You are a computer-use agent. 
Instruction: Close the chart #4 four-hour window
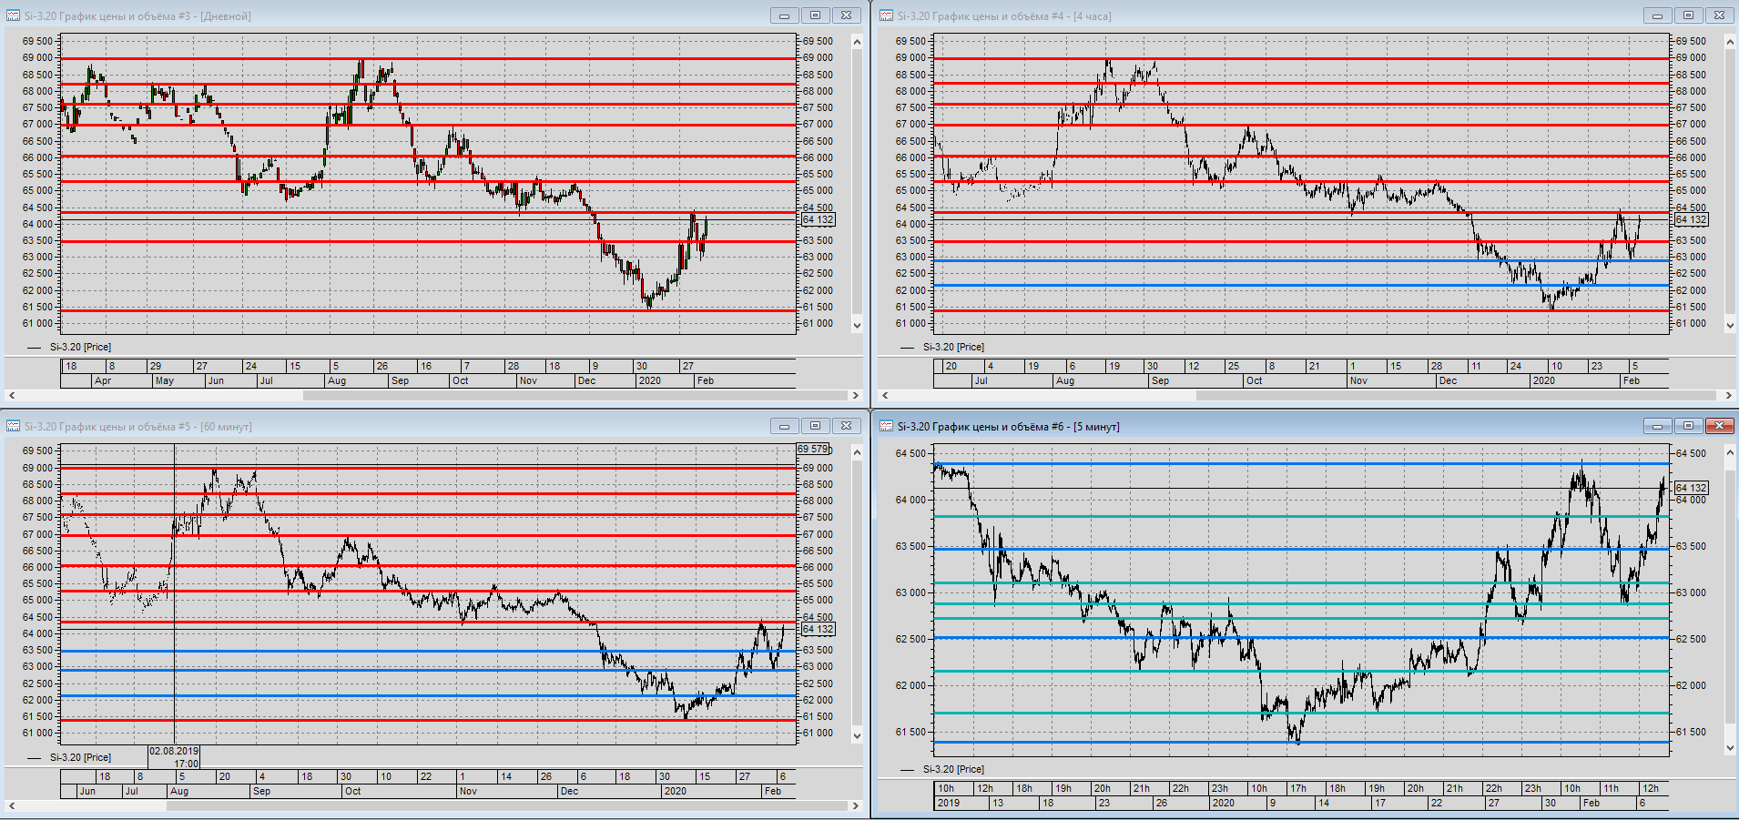click(1719, 15)
